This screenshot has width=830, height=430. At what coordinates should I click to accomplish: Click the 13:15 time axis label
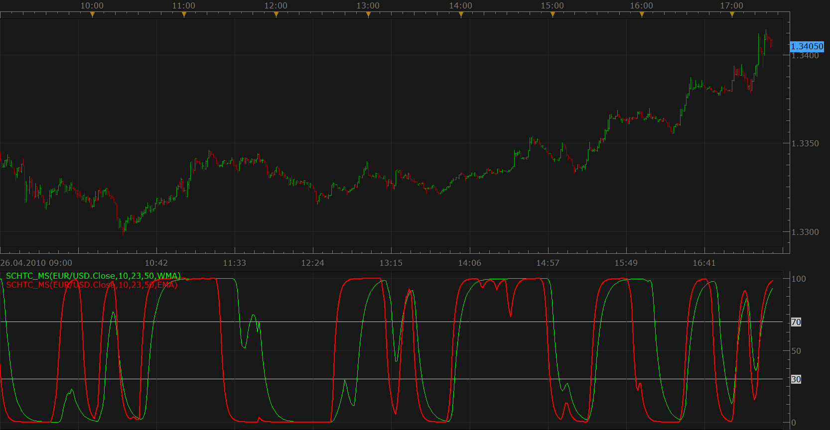[391, 263]
